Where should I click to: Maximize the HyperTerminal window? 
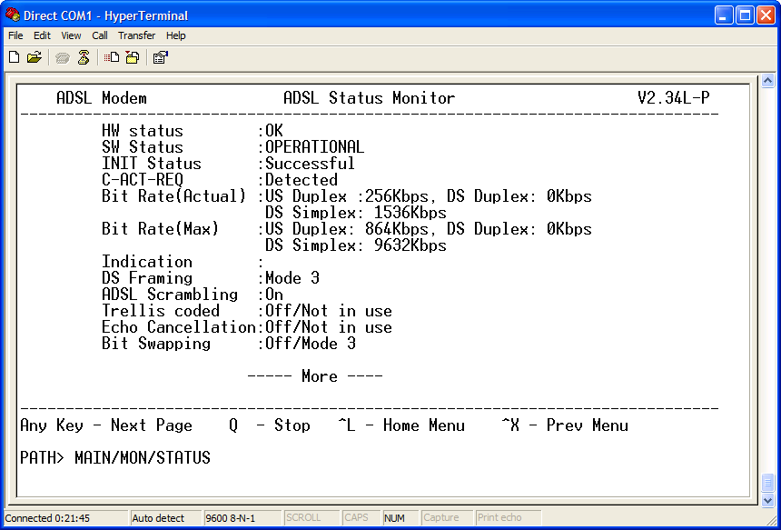[745, 15]
